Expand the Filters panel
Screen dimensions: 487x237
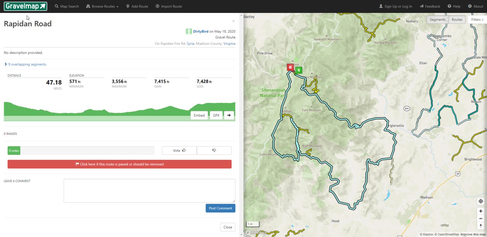[x=477, y=19]
